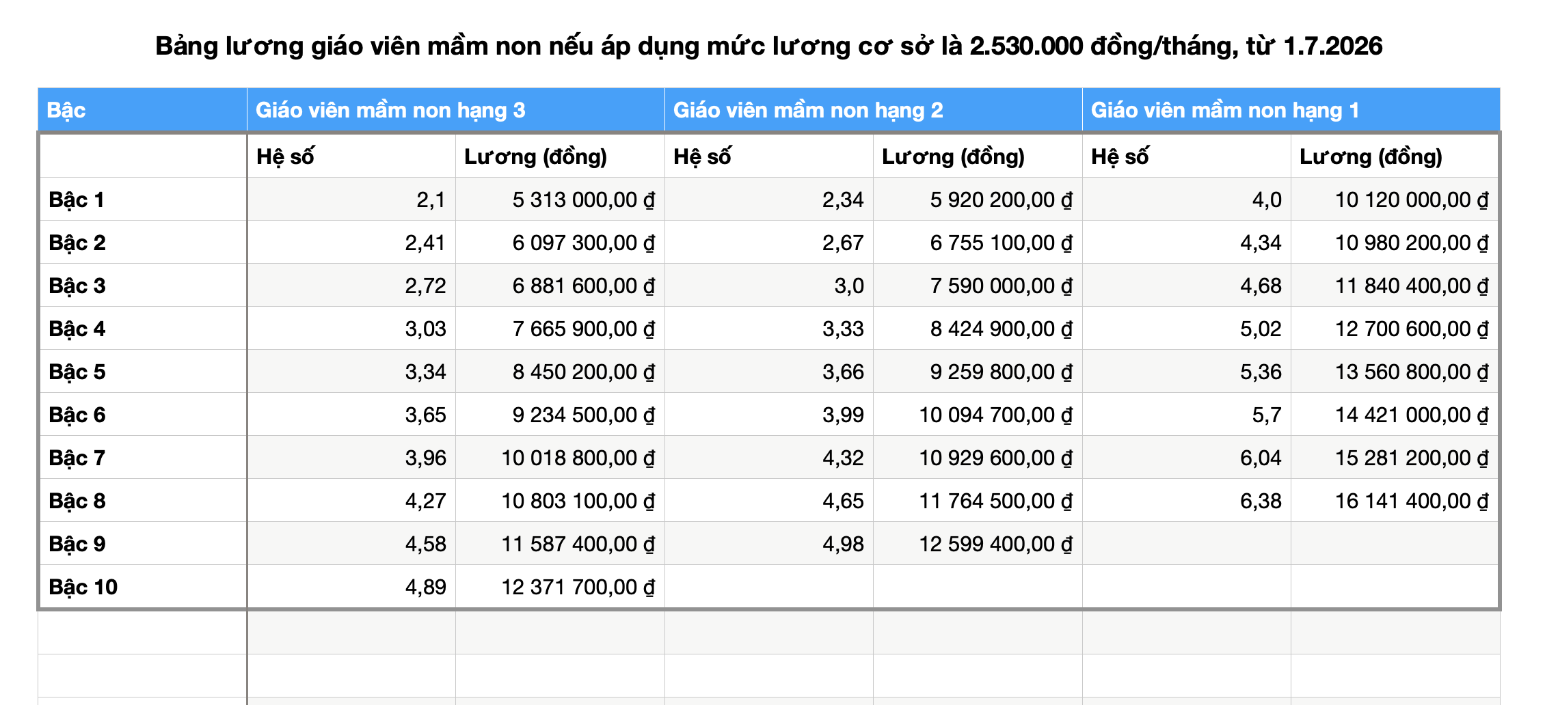
Task: Click the cell with hệ số 2,67
Action: point(769,243)
